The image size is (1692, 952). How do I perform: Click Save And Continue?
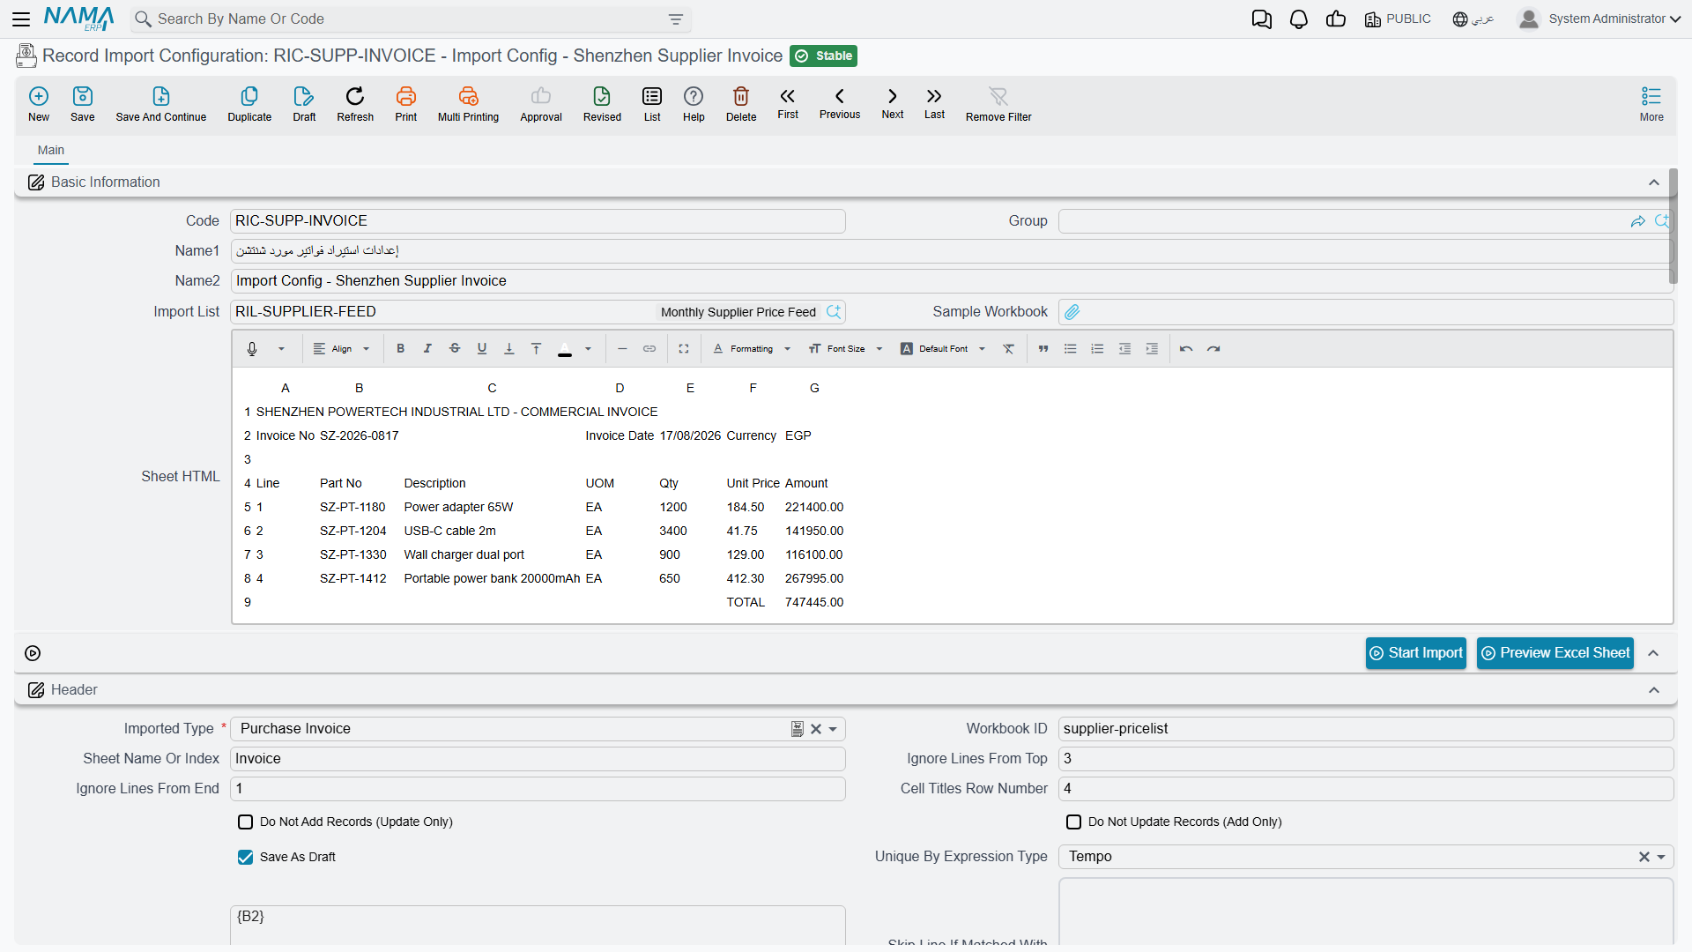161,104
